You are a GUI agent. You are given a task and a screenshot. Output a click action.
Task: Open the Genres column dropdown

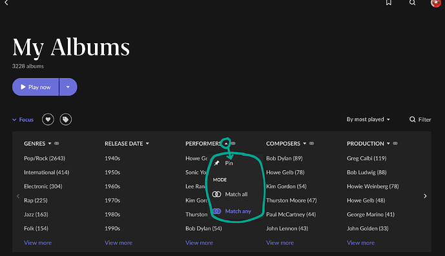[50, 143]
